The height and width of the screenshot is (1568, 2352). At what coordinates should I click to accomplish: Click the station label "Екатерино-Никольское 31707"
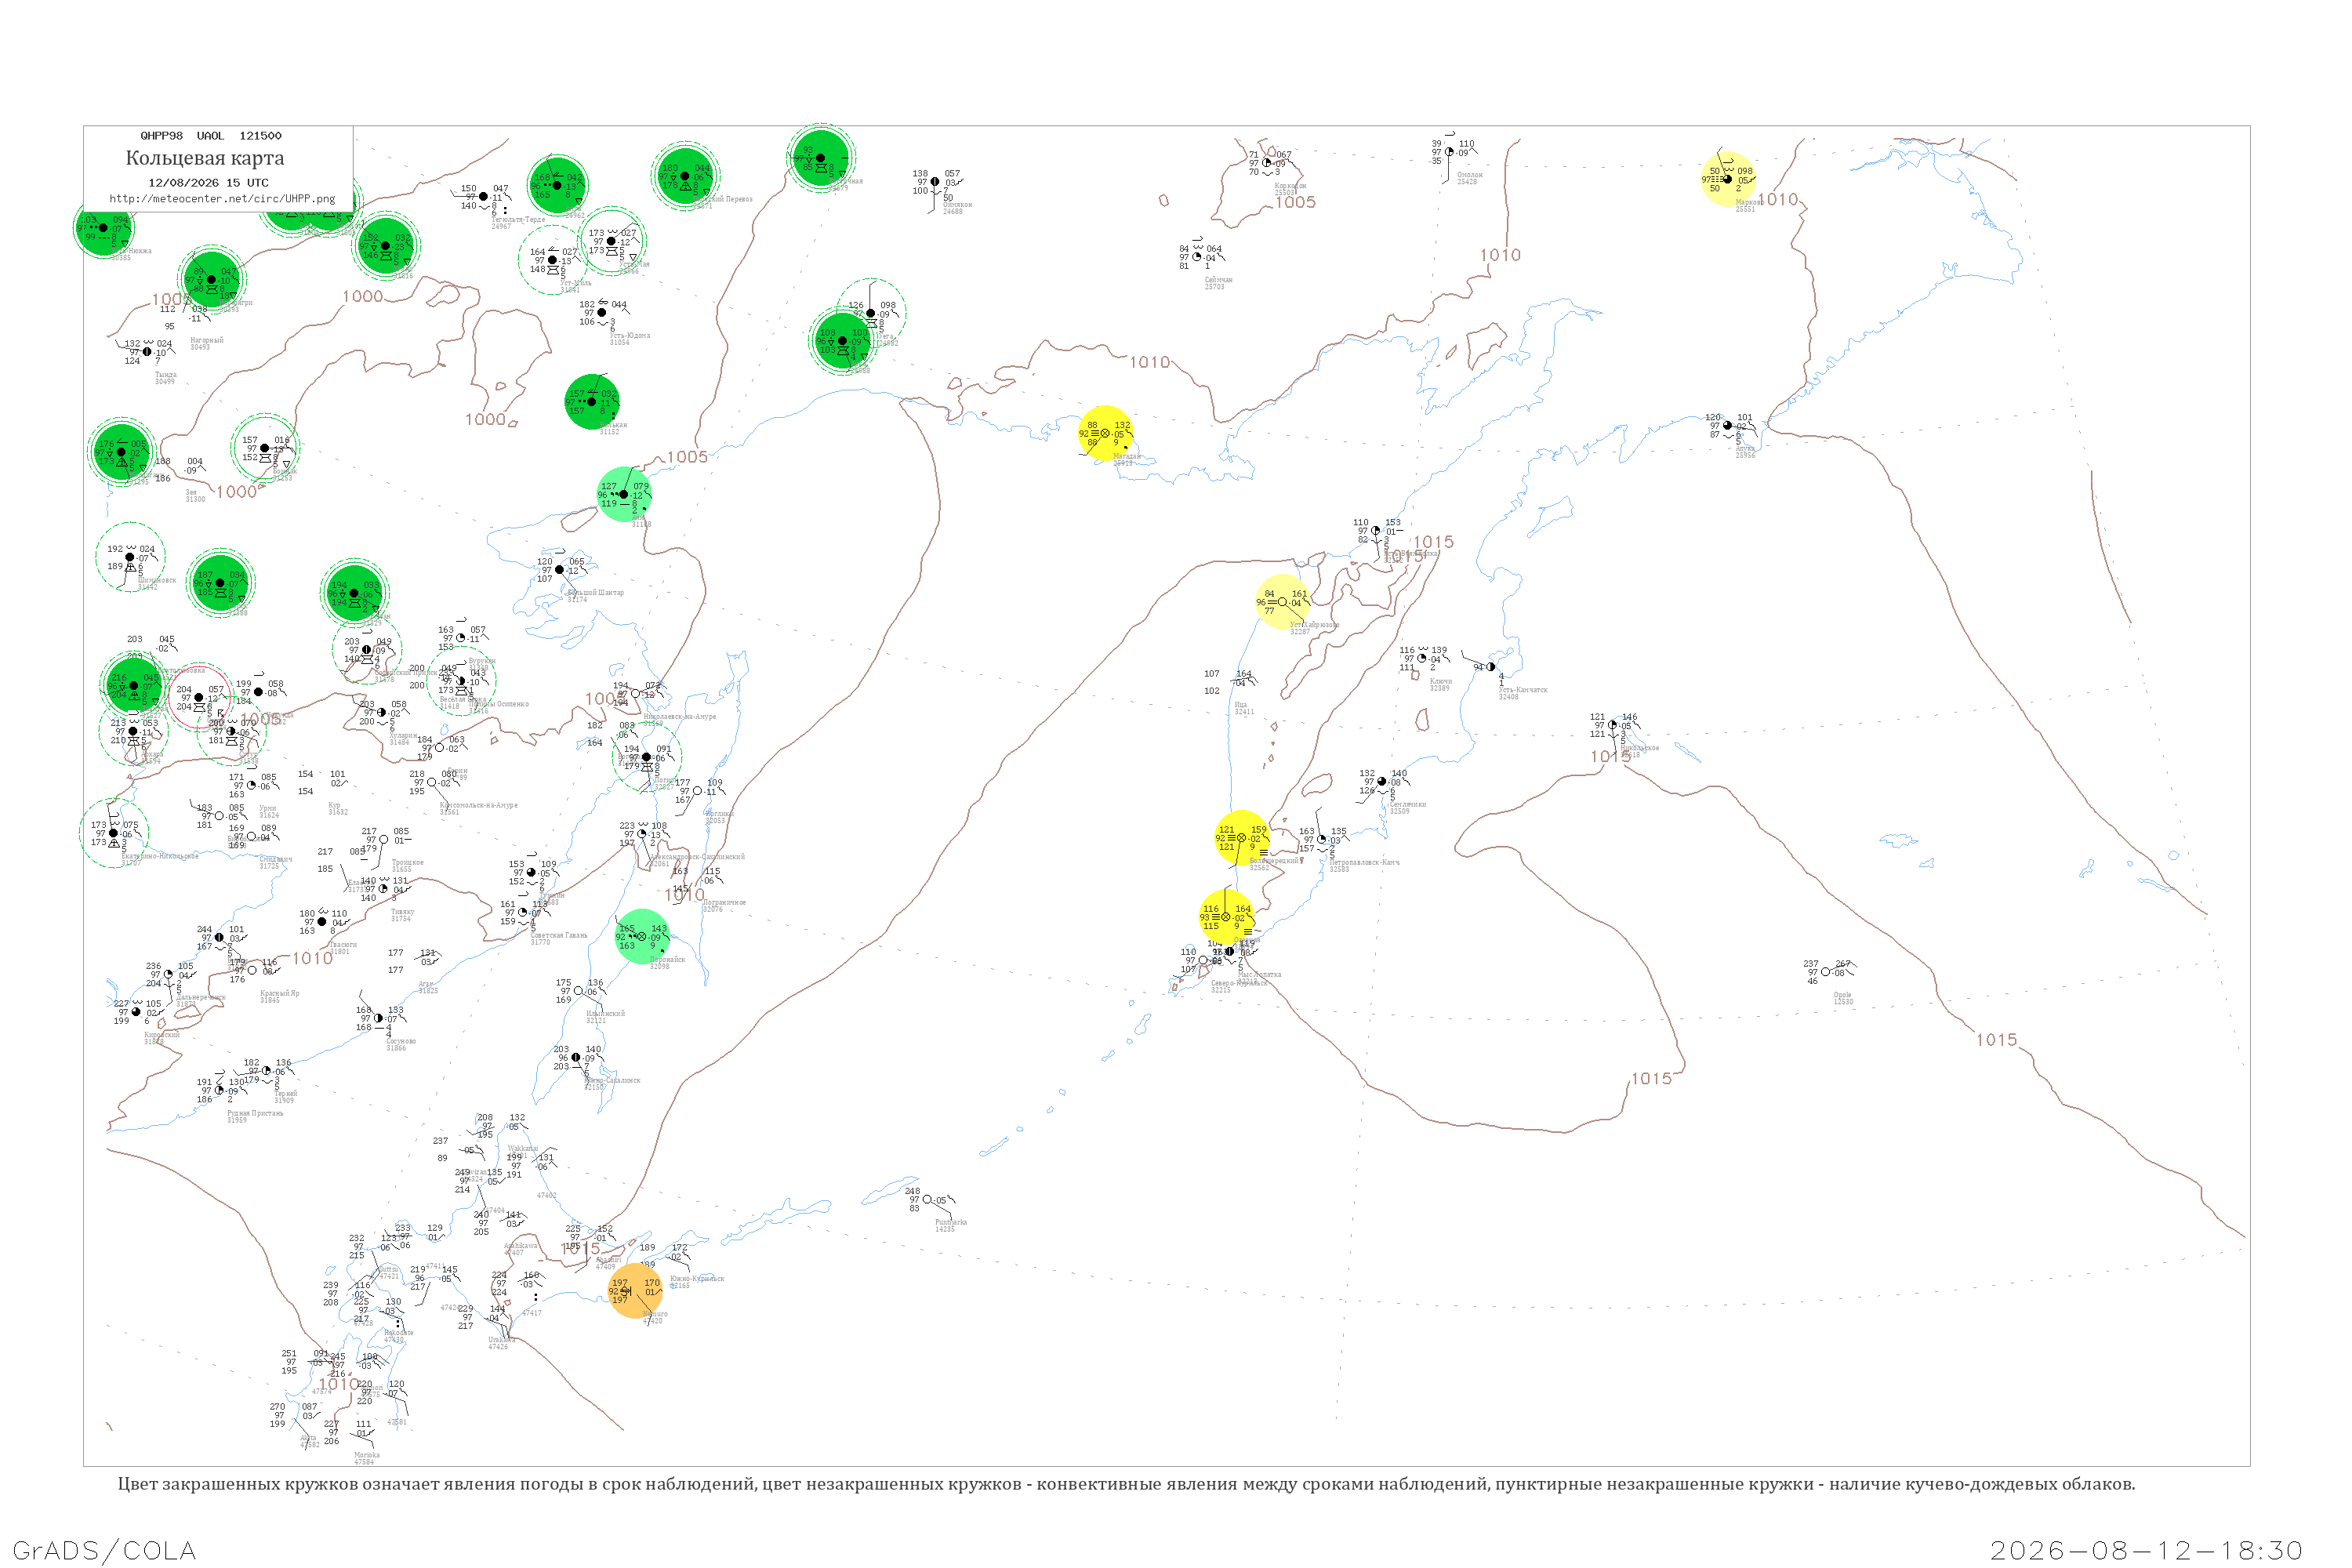click(x=159, y=859)
